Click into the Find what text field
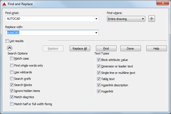The image size is (171, 114). (49, 19)
